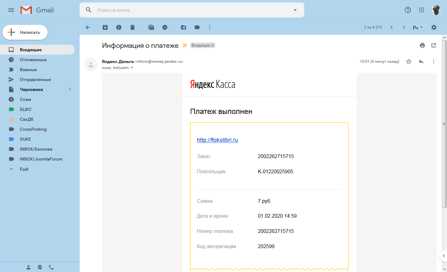447x272 pixels.
Task: Archive this email with the archive icon
Action: coord(105,27)
